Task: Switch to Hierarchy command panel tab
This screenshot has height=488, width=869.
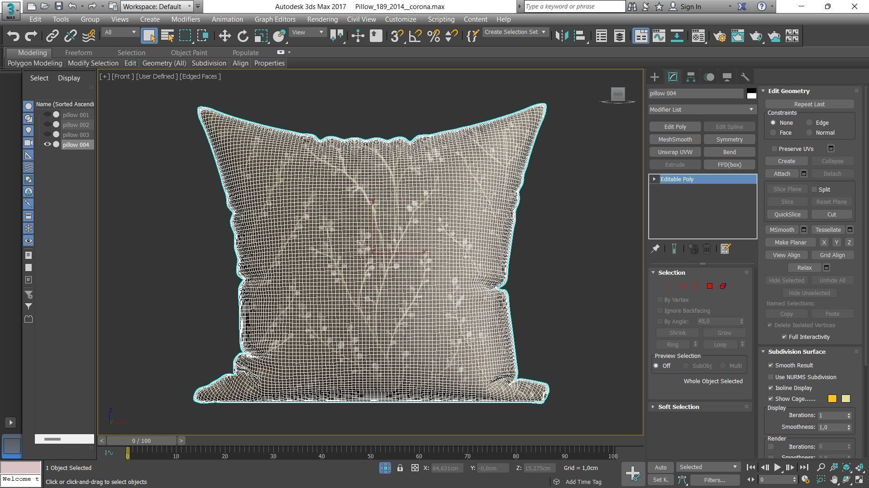Action: point(691,77)
